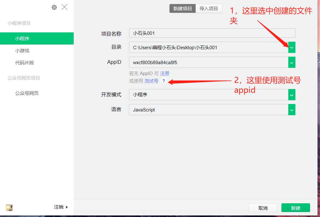The width and height of the screenshot is (320, 217).
Task: Switch to the 新建项目 tab
Action: (183, 9)
